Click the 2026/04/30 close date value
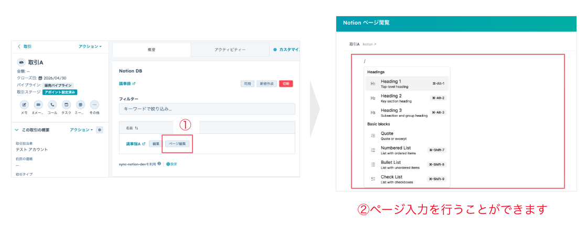The image size is (587, 226). pos(55,78)
